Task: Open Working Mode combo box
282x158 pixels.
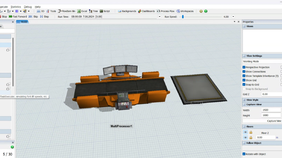Action: click(262, 61)
